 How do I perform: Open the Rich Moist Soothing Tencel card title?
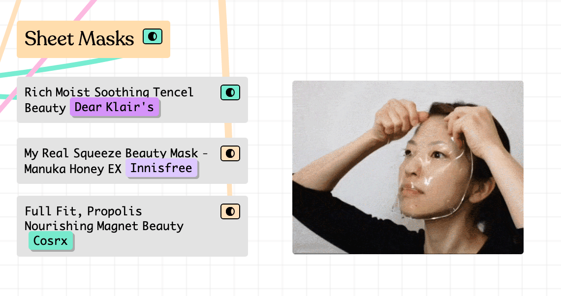[109, 92]
